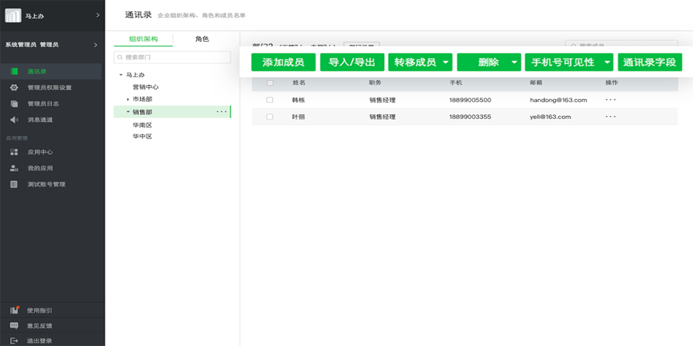Screen dimensions: 693x346
Task: Open the actions menu for 韩栋
Action: tap(610, 100)
